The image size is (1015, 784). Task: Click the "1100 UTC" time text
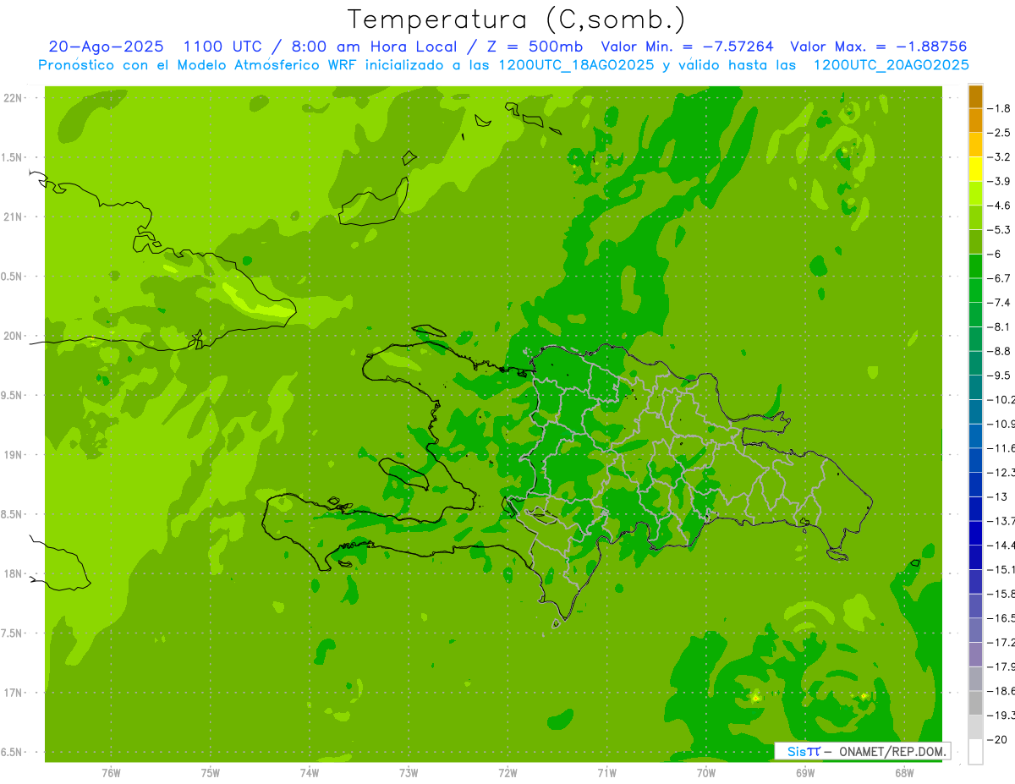pyautogui.click(x=222, y=47)
